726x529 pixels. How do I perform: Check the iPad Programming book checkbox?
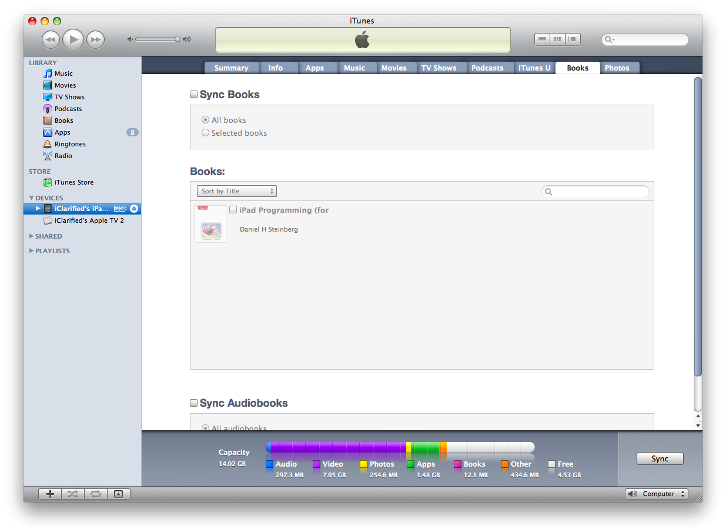coord(233,210)
